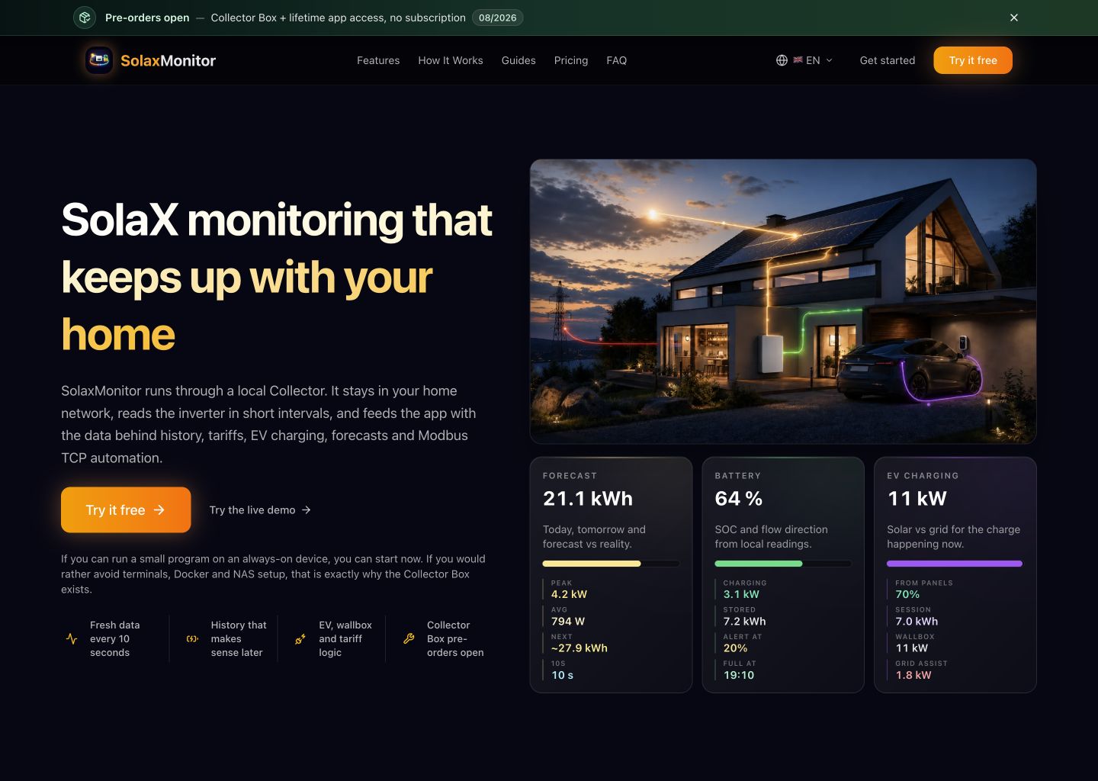This screenshot has height=781, width=1098.
Task: Click the 08/2026 date badge
Action: point(498,18)
